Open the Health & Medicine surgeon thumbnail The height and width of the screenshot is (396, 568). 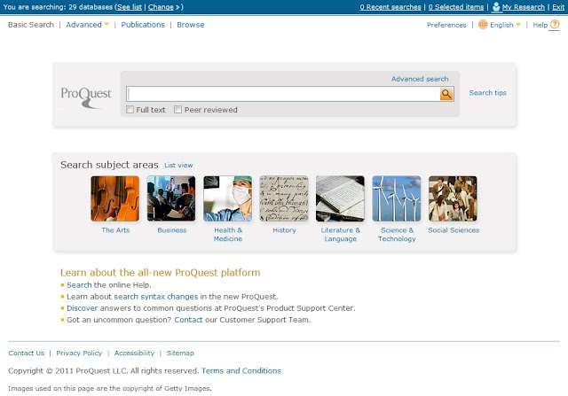(x=227, y=198)
